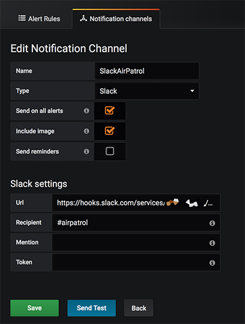
Task: Click the Notification channels tab icon
Action: (83, 18)
